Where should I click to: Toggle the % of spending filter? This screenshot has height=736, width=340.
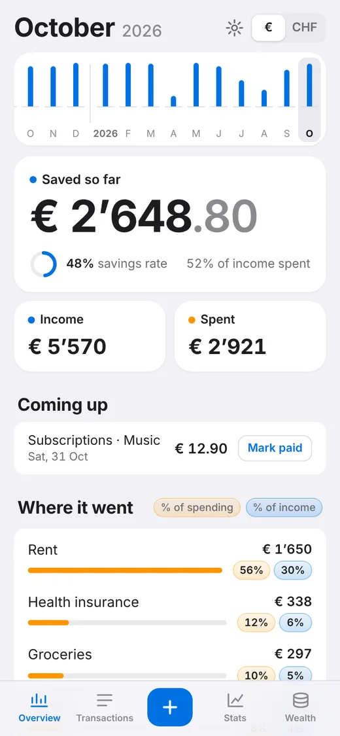pos(197,508)
